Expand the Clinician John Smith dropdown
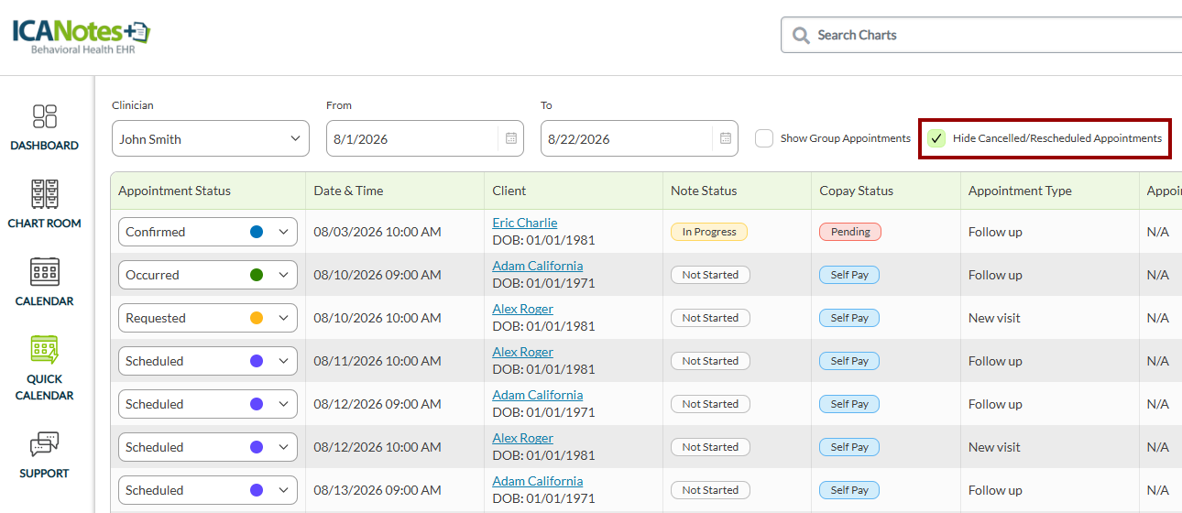This screenshot has width=1182, height=513. coord(211,138)
